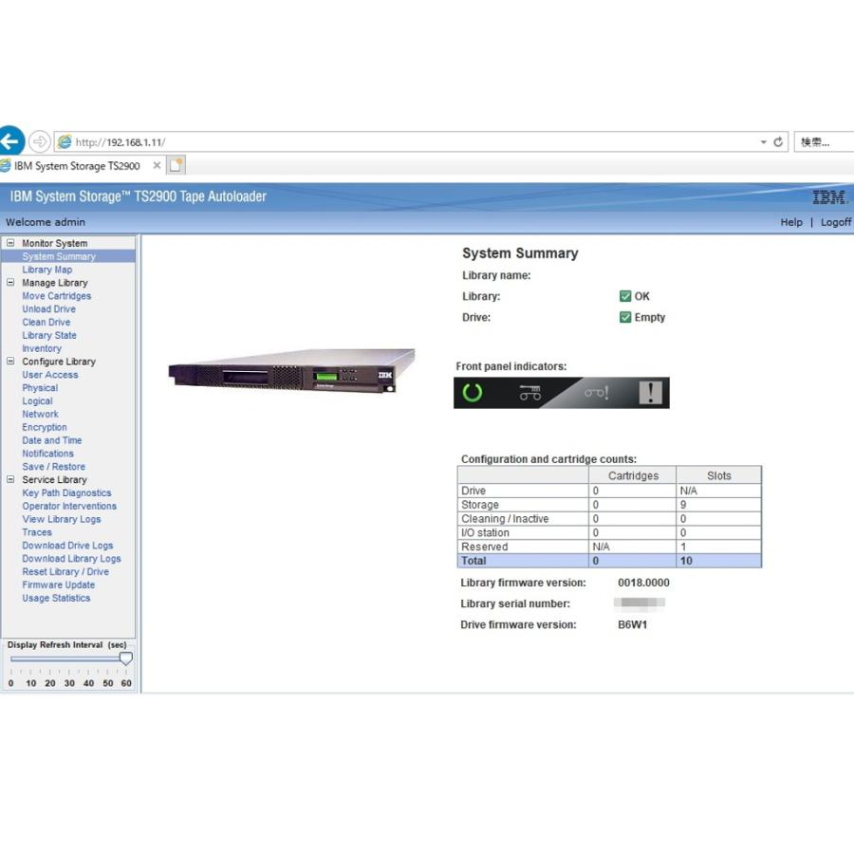
Task: Open address bar history dropdown arrow
Action: (x=763, y=142)
